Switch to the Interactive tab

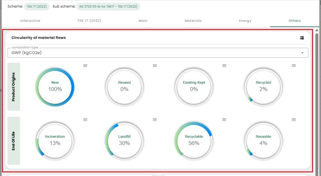[x=30, y=21]
